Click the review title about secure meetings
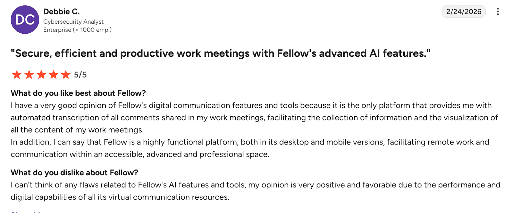513x213 pixels. 221,53
